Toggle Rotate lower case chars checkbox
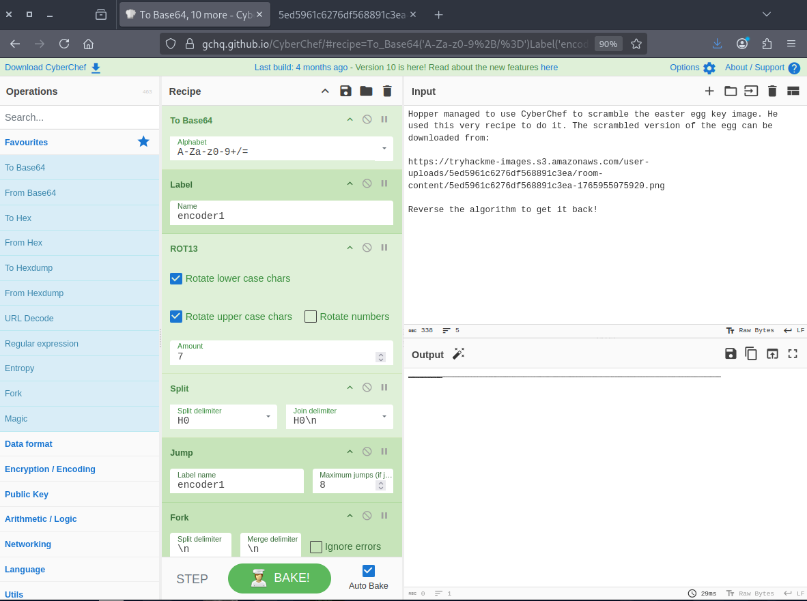 (x=176, y=278)
